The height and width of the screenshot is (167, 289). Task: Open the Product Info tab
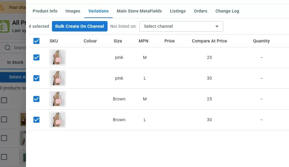coord(45,11)
